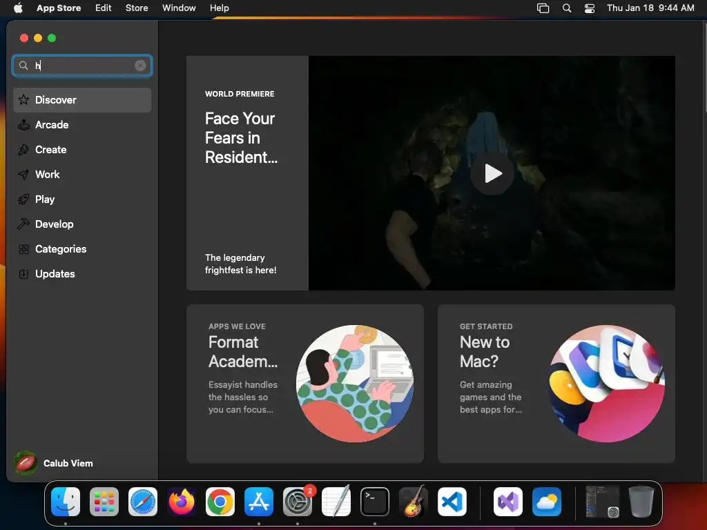This screenshot has height=530, width=707.
Task: Open the Help menu
Action: 219,8
